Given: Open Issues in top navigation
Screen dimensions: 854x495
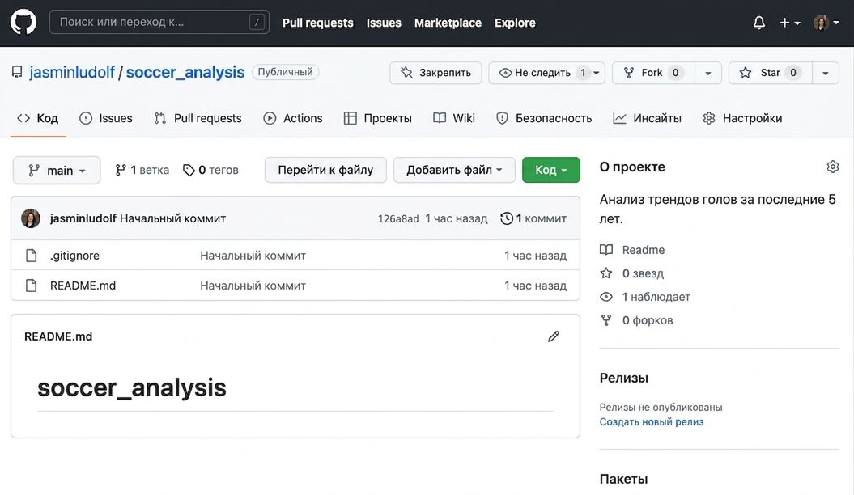Looking at the screenshot, I should click(384, 23).
